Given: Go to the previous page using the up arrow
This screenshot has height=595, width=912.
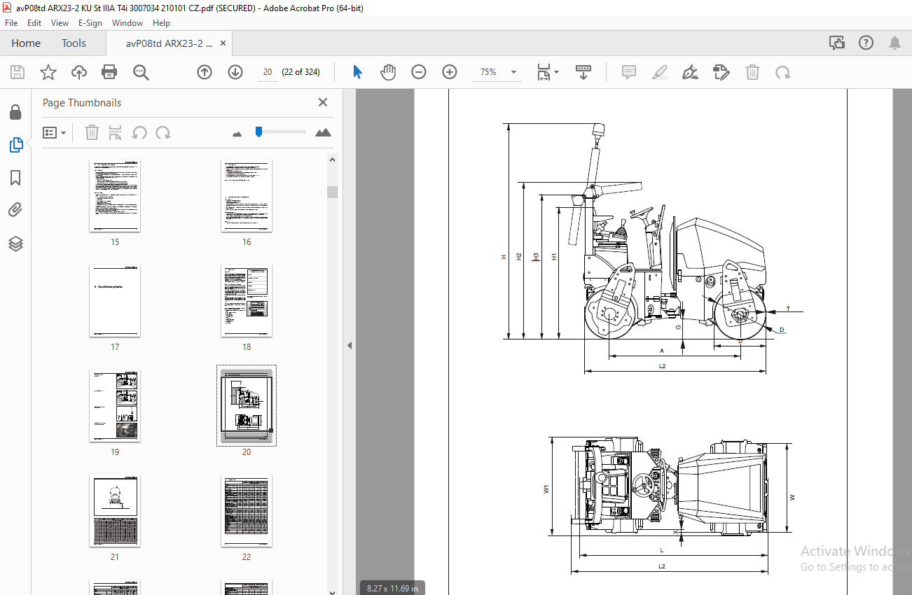Looking at the screenshot, I should coord(205,72).
